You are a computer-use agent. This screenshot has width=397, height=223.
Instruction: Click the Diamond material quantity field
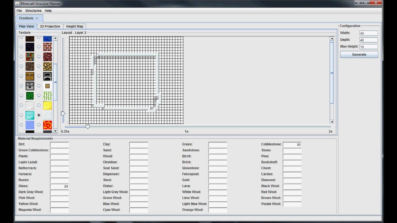tap(292, 180)
